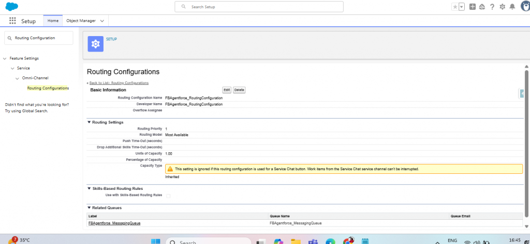Open the Favorites list dropdown arrow
Viewport: 530px width, 244px height.
(462, 7)
